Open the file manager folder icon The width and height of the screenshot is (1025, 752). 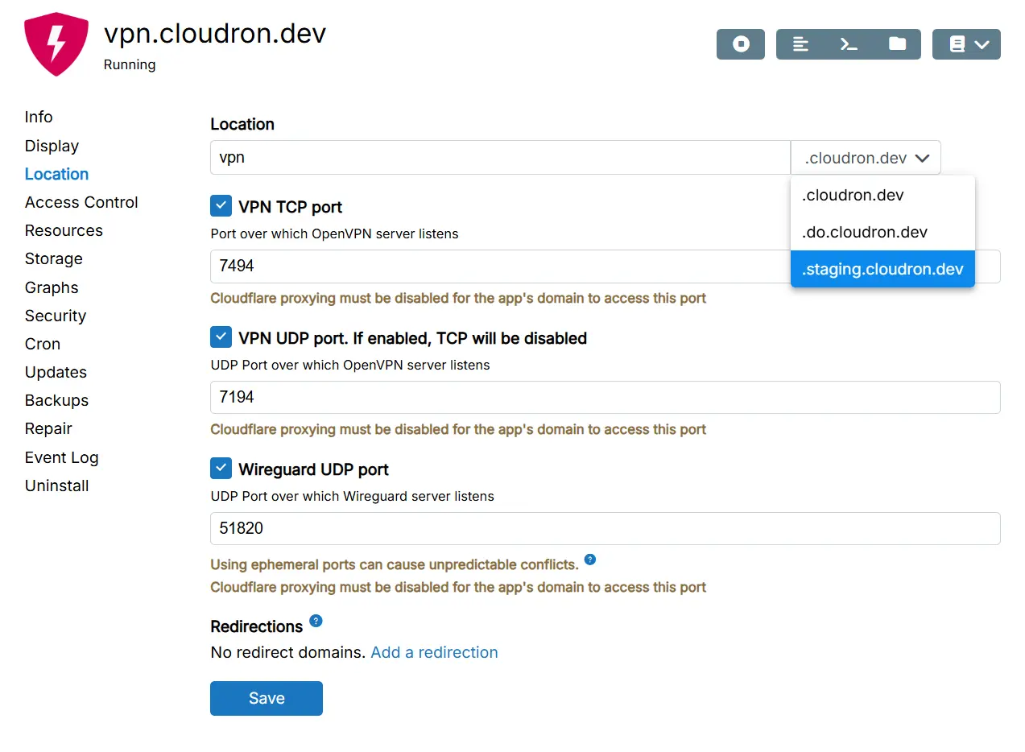click(897, 44)
